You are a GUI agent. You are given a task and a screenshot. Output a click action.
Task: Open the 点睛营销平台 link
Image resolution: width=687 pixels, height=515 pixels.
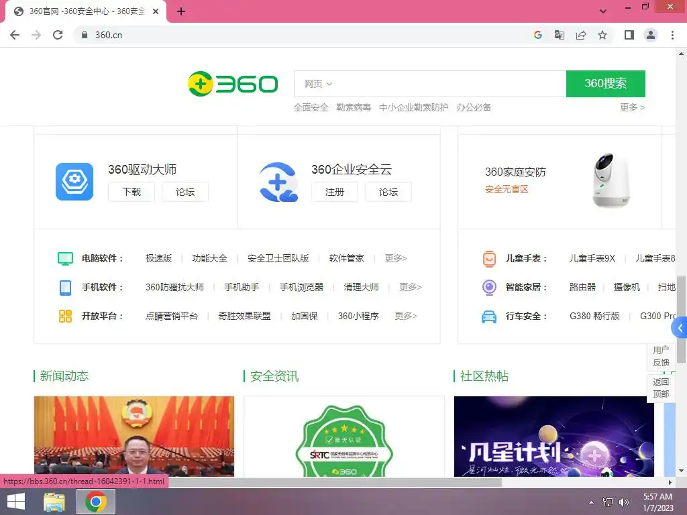click(x=172, y=317)
